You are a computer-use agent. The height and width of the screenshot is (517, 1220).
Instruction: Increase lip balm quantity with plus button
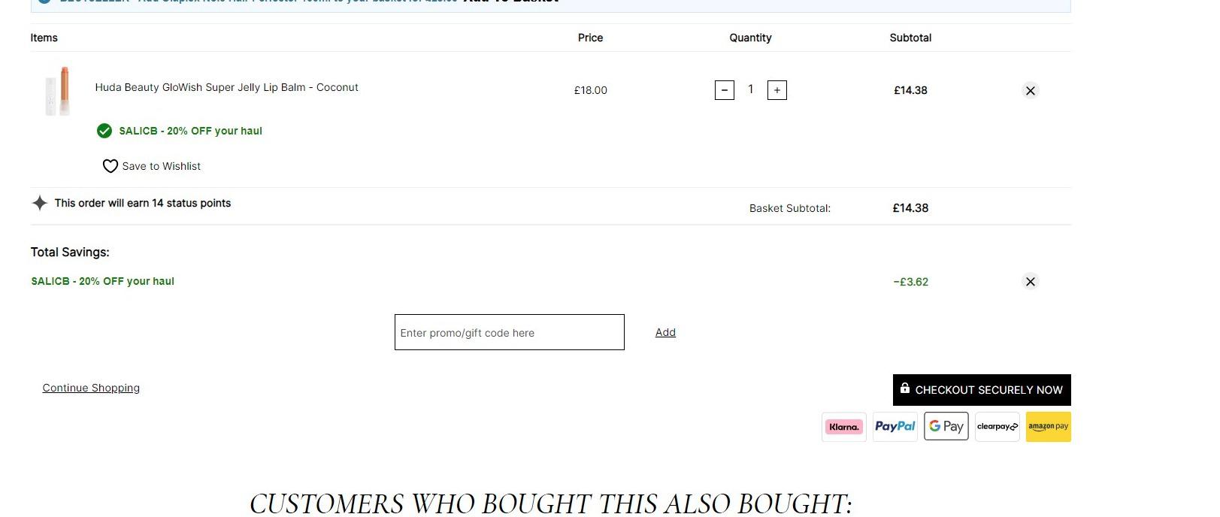click(x=777, y=90)
